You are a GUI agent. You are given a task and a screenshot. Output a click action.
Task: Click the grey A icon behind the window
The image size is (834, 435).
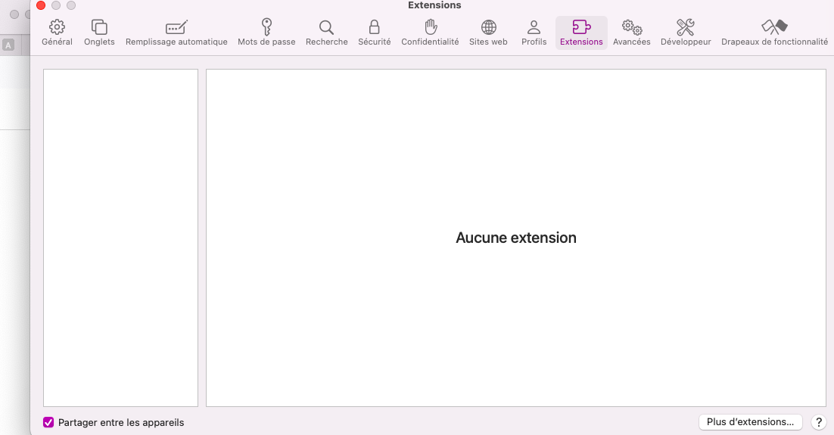click(x=8, y=45)
